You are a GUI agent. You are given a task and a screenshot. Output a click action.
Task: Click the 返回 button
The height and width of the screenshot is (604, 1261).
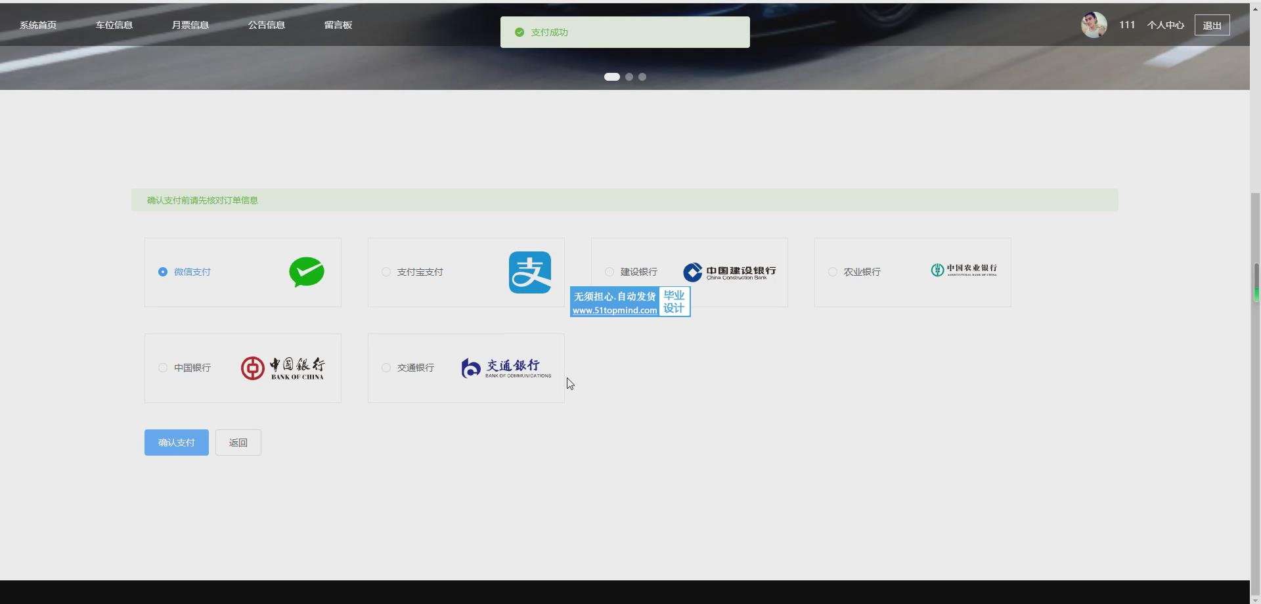(x=238, y=442)
